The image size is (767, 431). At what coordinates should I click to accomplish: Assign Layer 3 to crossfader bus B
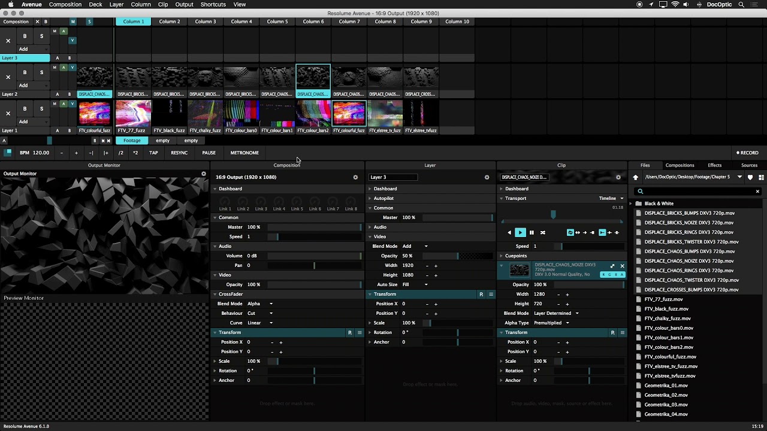69,58
